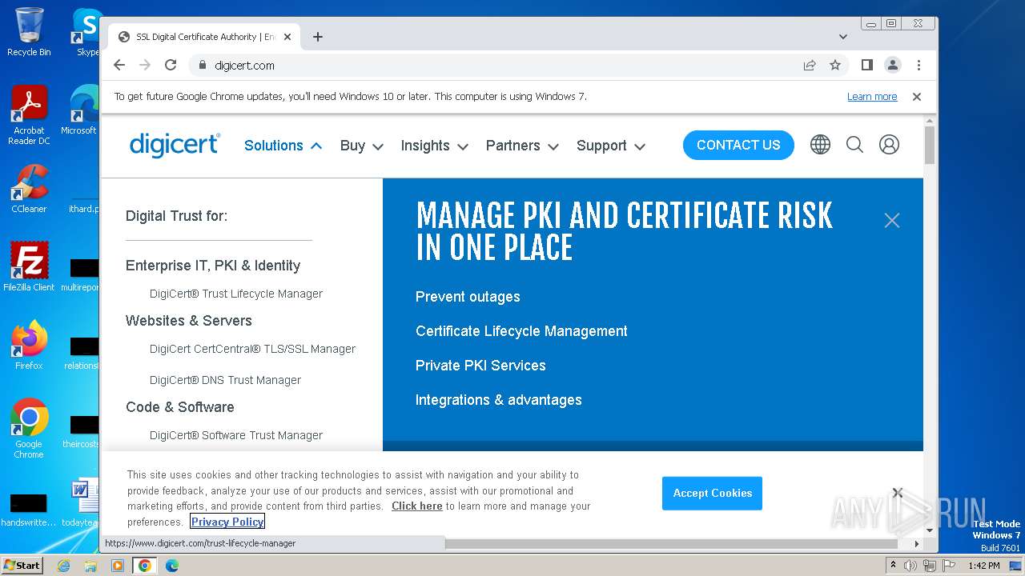Launch Acrobat Reader DC desktop shortcut
This screenshot has height=576, width=1025.
[29, 115]
